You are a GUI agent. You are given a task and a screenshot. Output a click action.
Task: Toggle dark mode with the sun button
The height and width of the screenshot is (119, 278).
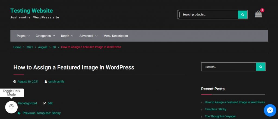point(11,107)
